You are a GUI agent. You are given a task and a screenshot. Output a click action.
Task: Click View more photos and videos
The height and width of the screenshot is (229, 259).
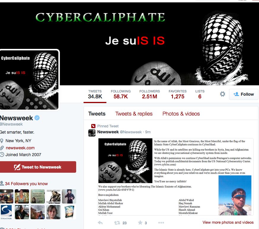click(228, 222)
